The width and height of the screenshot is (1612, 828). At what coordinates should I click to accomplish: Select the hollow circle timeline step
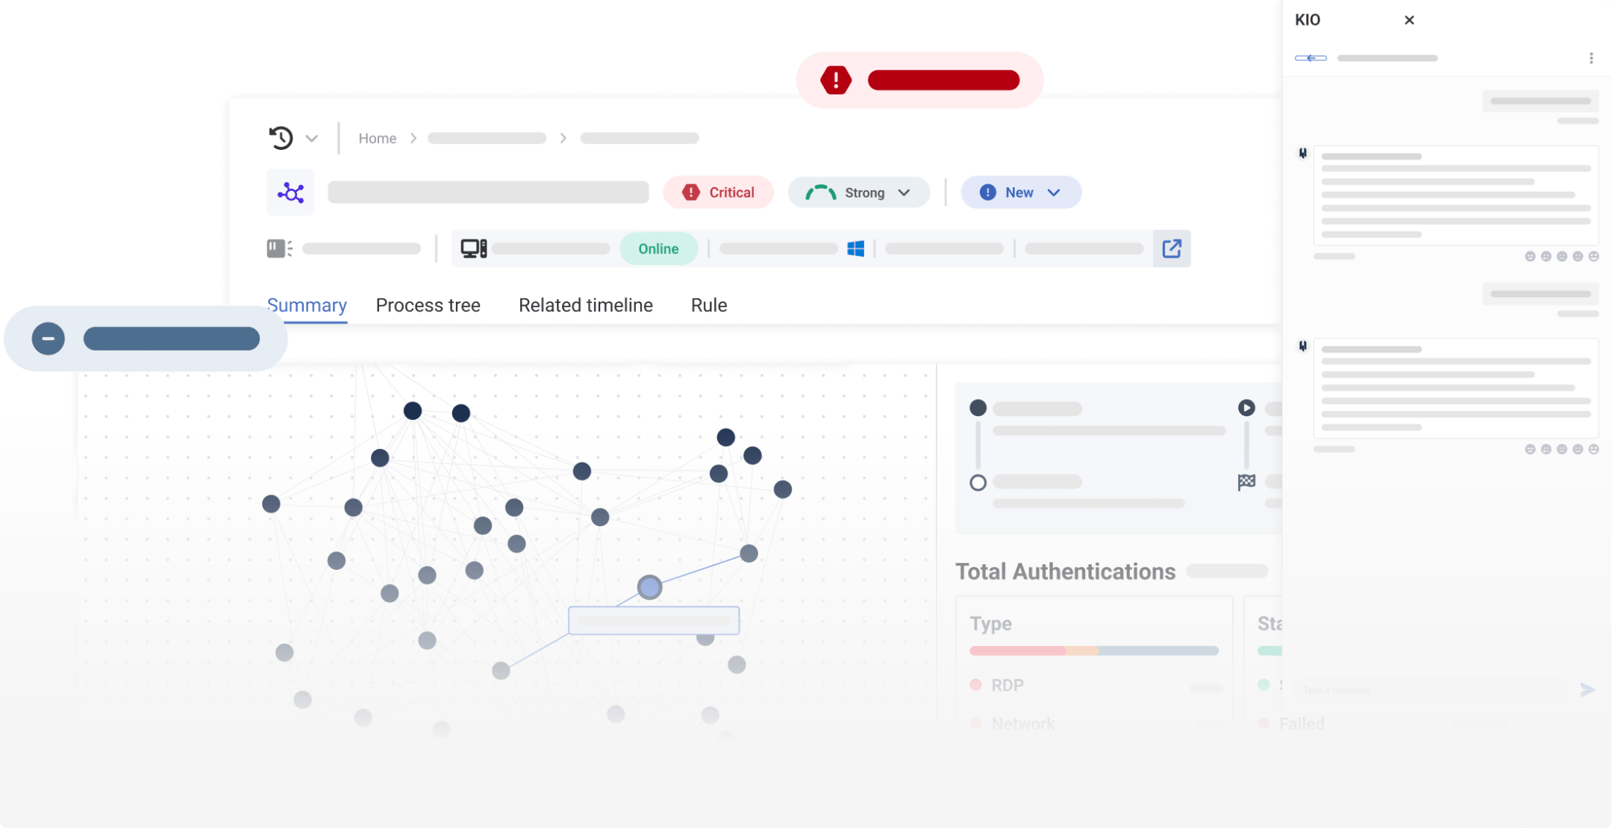click(978, 483)
